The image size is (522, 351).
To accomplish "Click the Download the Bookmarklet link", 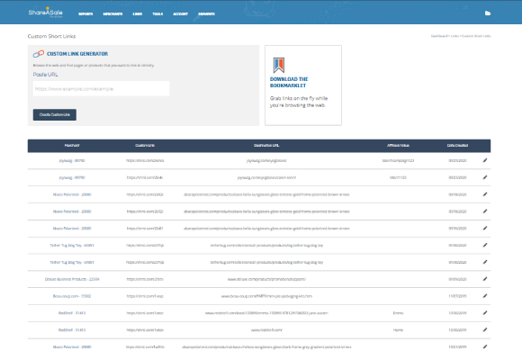I will tap(289, 82).
